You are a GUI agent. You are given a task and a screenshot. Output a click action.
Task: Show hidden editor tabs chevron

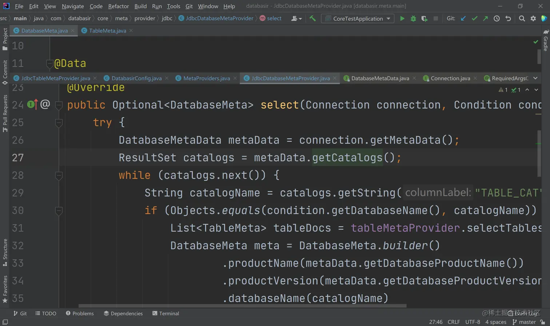[535, 78]
